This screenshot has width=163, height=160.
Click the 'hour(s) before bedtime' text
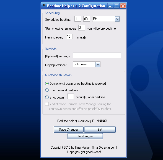(x=101, y=29)
